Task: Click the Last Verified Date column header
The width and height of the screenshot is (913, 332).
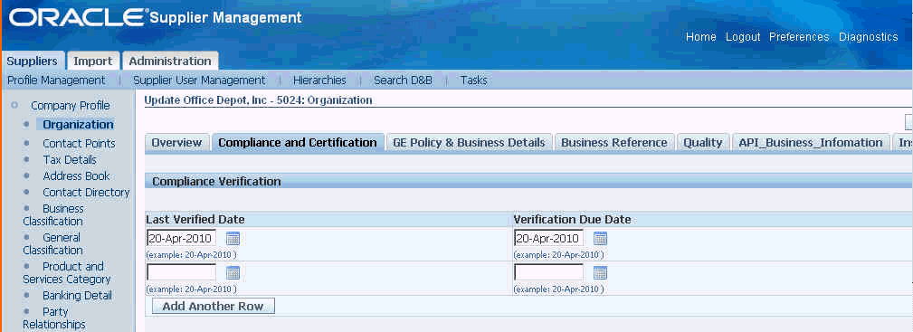Action: coord(195,220)
